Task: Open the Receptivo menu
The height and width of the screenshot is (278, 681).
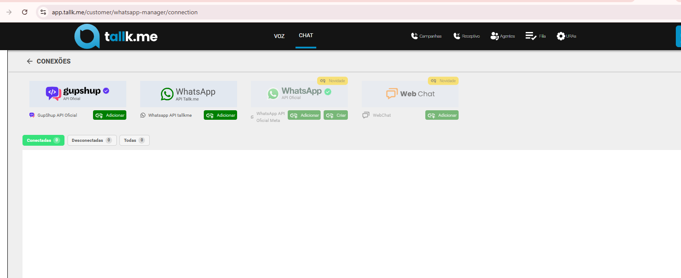Action: click(466, 36)
